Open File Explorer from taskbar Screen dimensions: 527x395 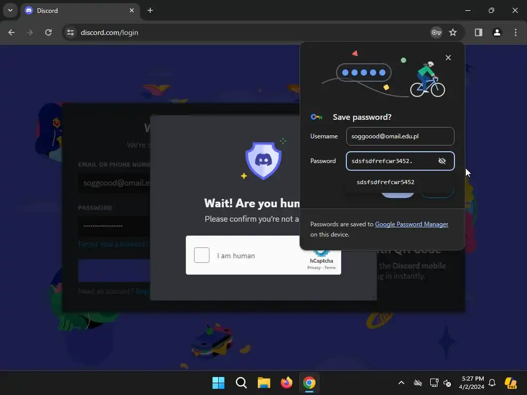[x=264, y=383]
